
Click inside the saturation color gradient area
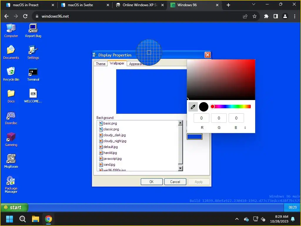(x=221, y=80)
